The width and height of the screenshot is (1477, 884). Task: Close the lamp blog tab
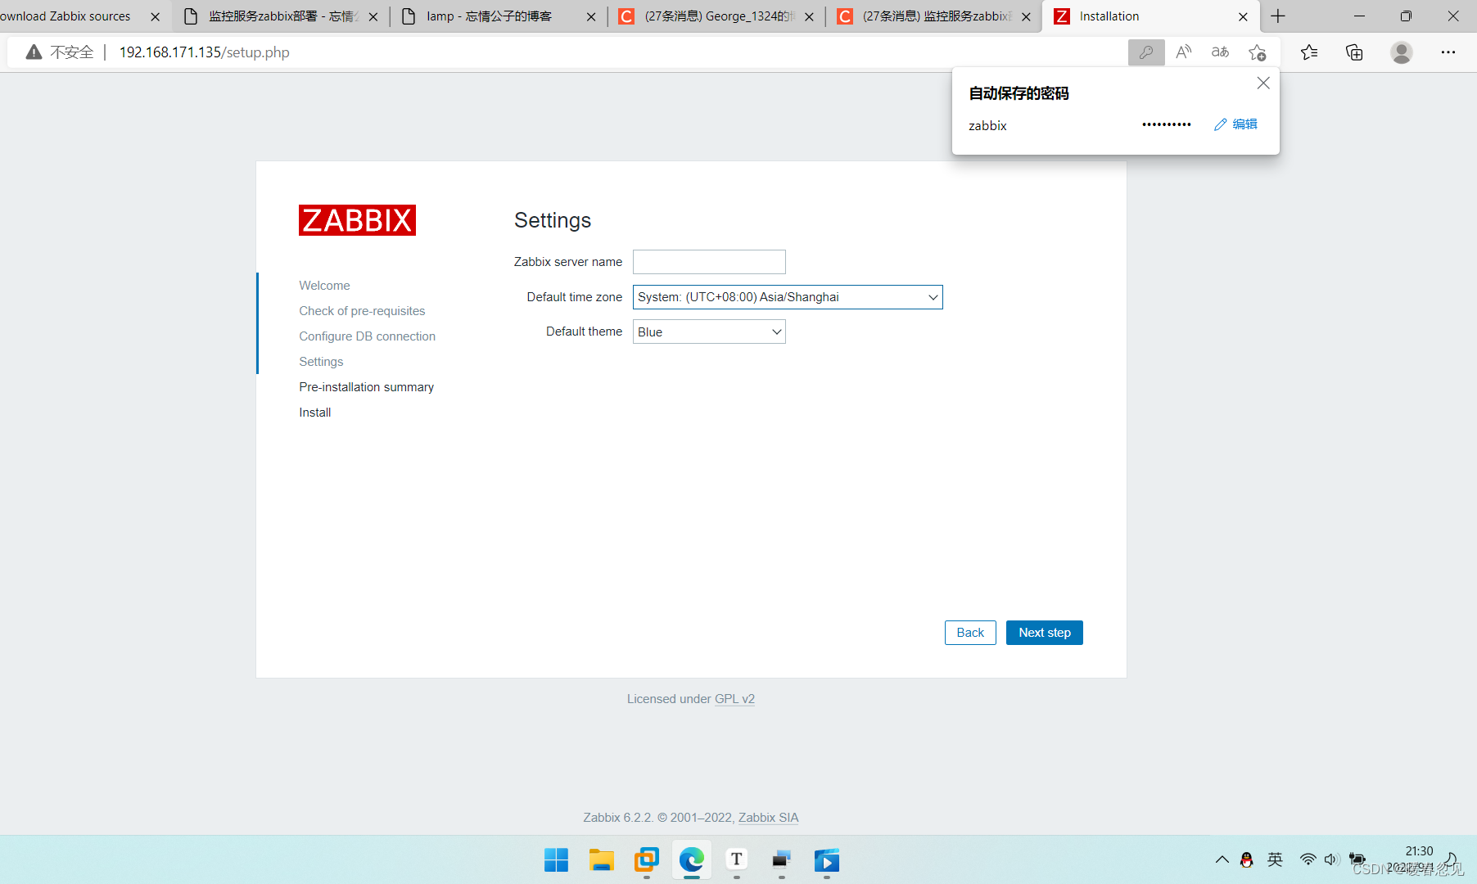[591, 16]
